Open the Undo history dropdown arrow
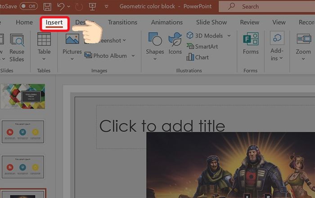The width and height of the screenshot is (315, 198). click(69, 7)
